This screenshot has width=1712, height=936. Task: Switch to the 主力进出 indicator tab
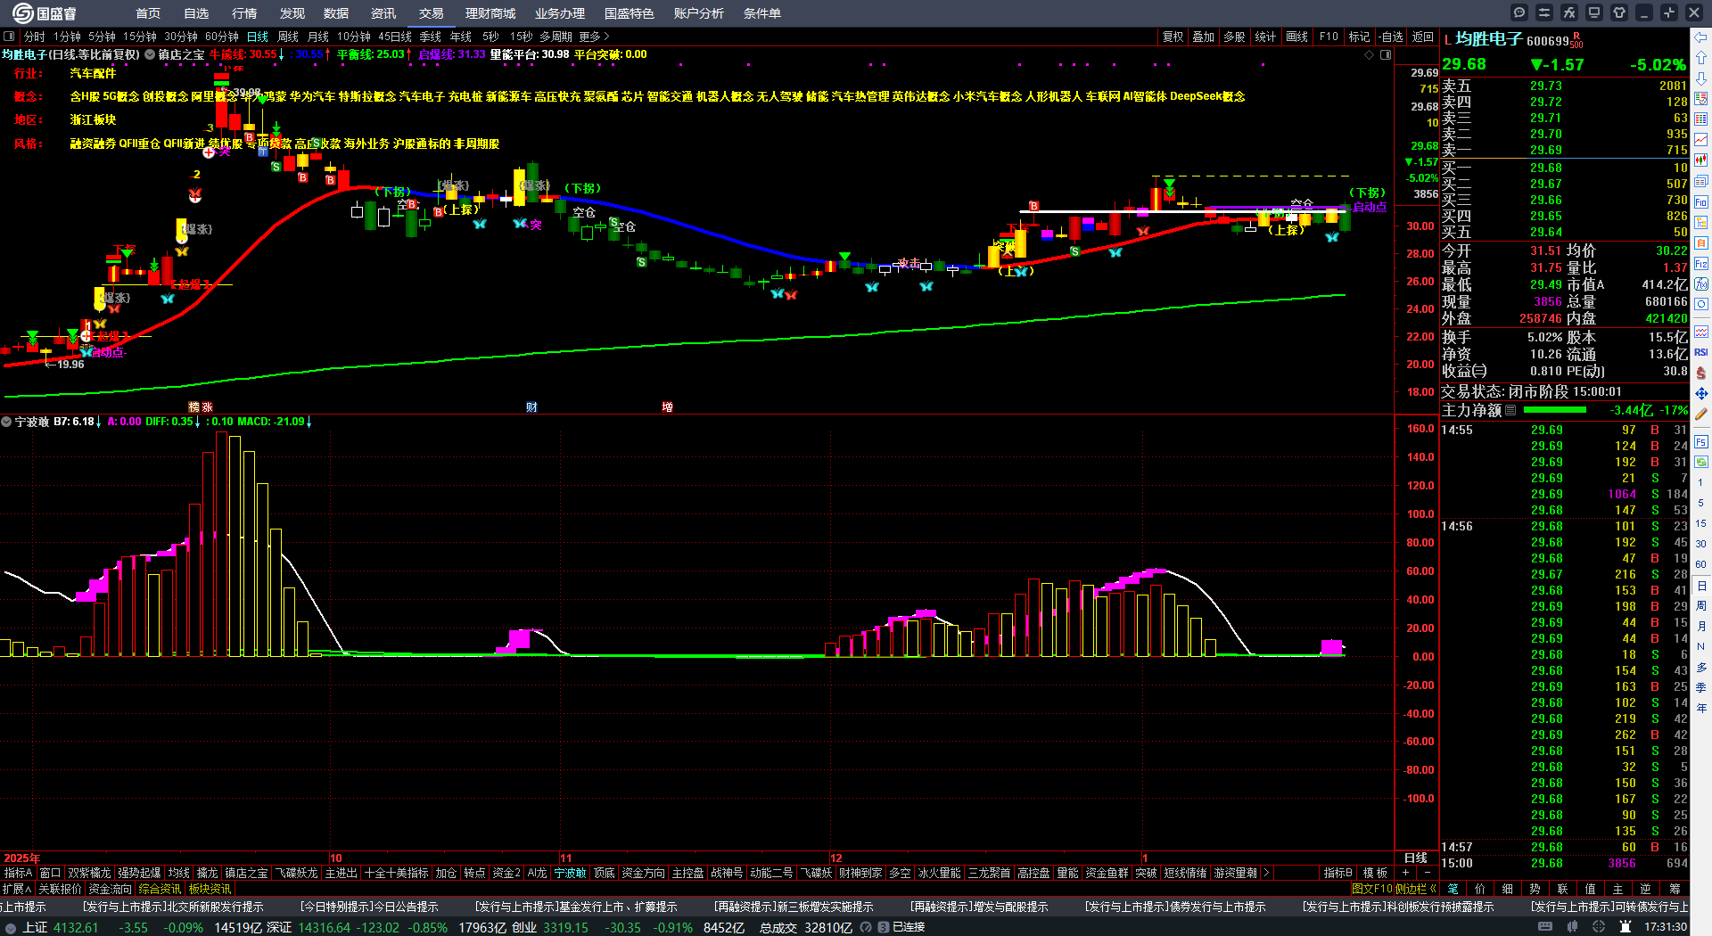click(342, 873)
